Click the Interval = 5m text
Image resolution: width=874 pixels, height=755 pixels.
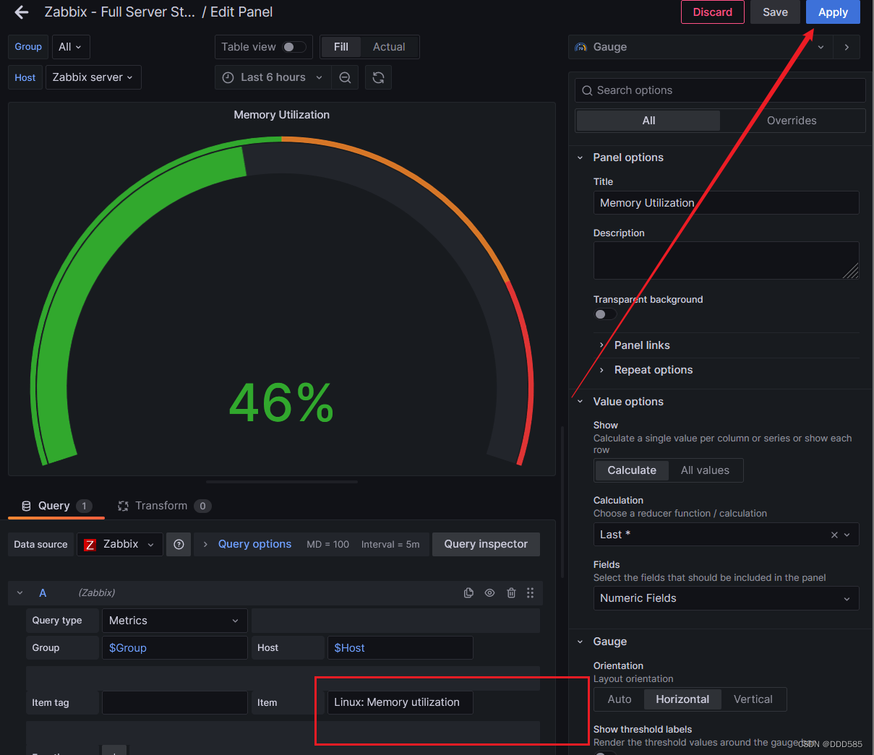click(x=390, y=545)
